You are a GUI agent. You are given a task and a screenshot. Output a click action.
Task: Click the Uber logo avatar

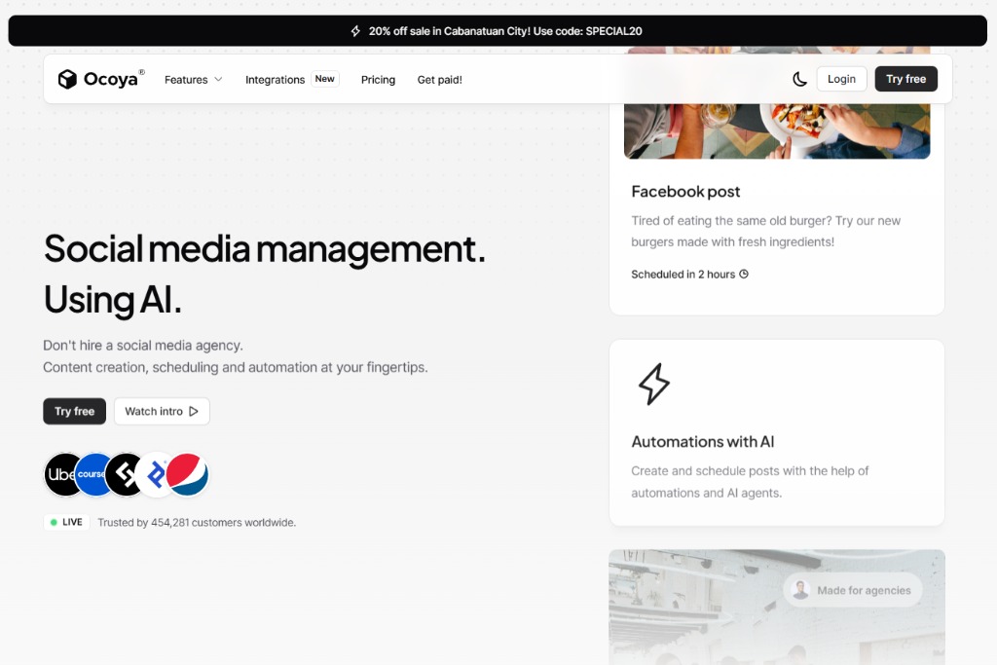point(62,474)
